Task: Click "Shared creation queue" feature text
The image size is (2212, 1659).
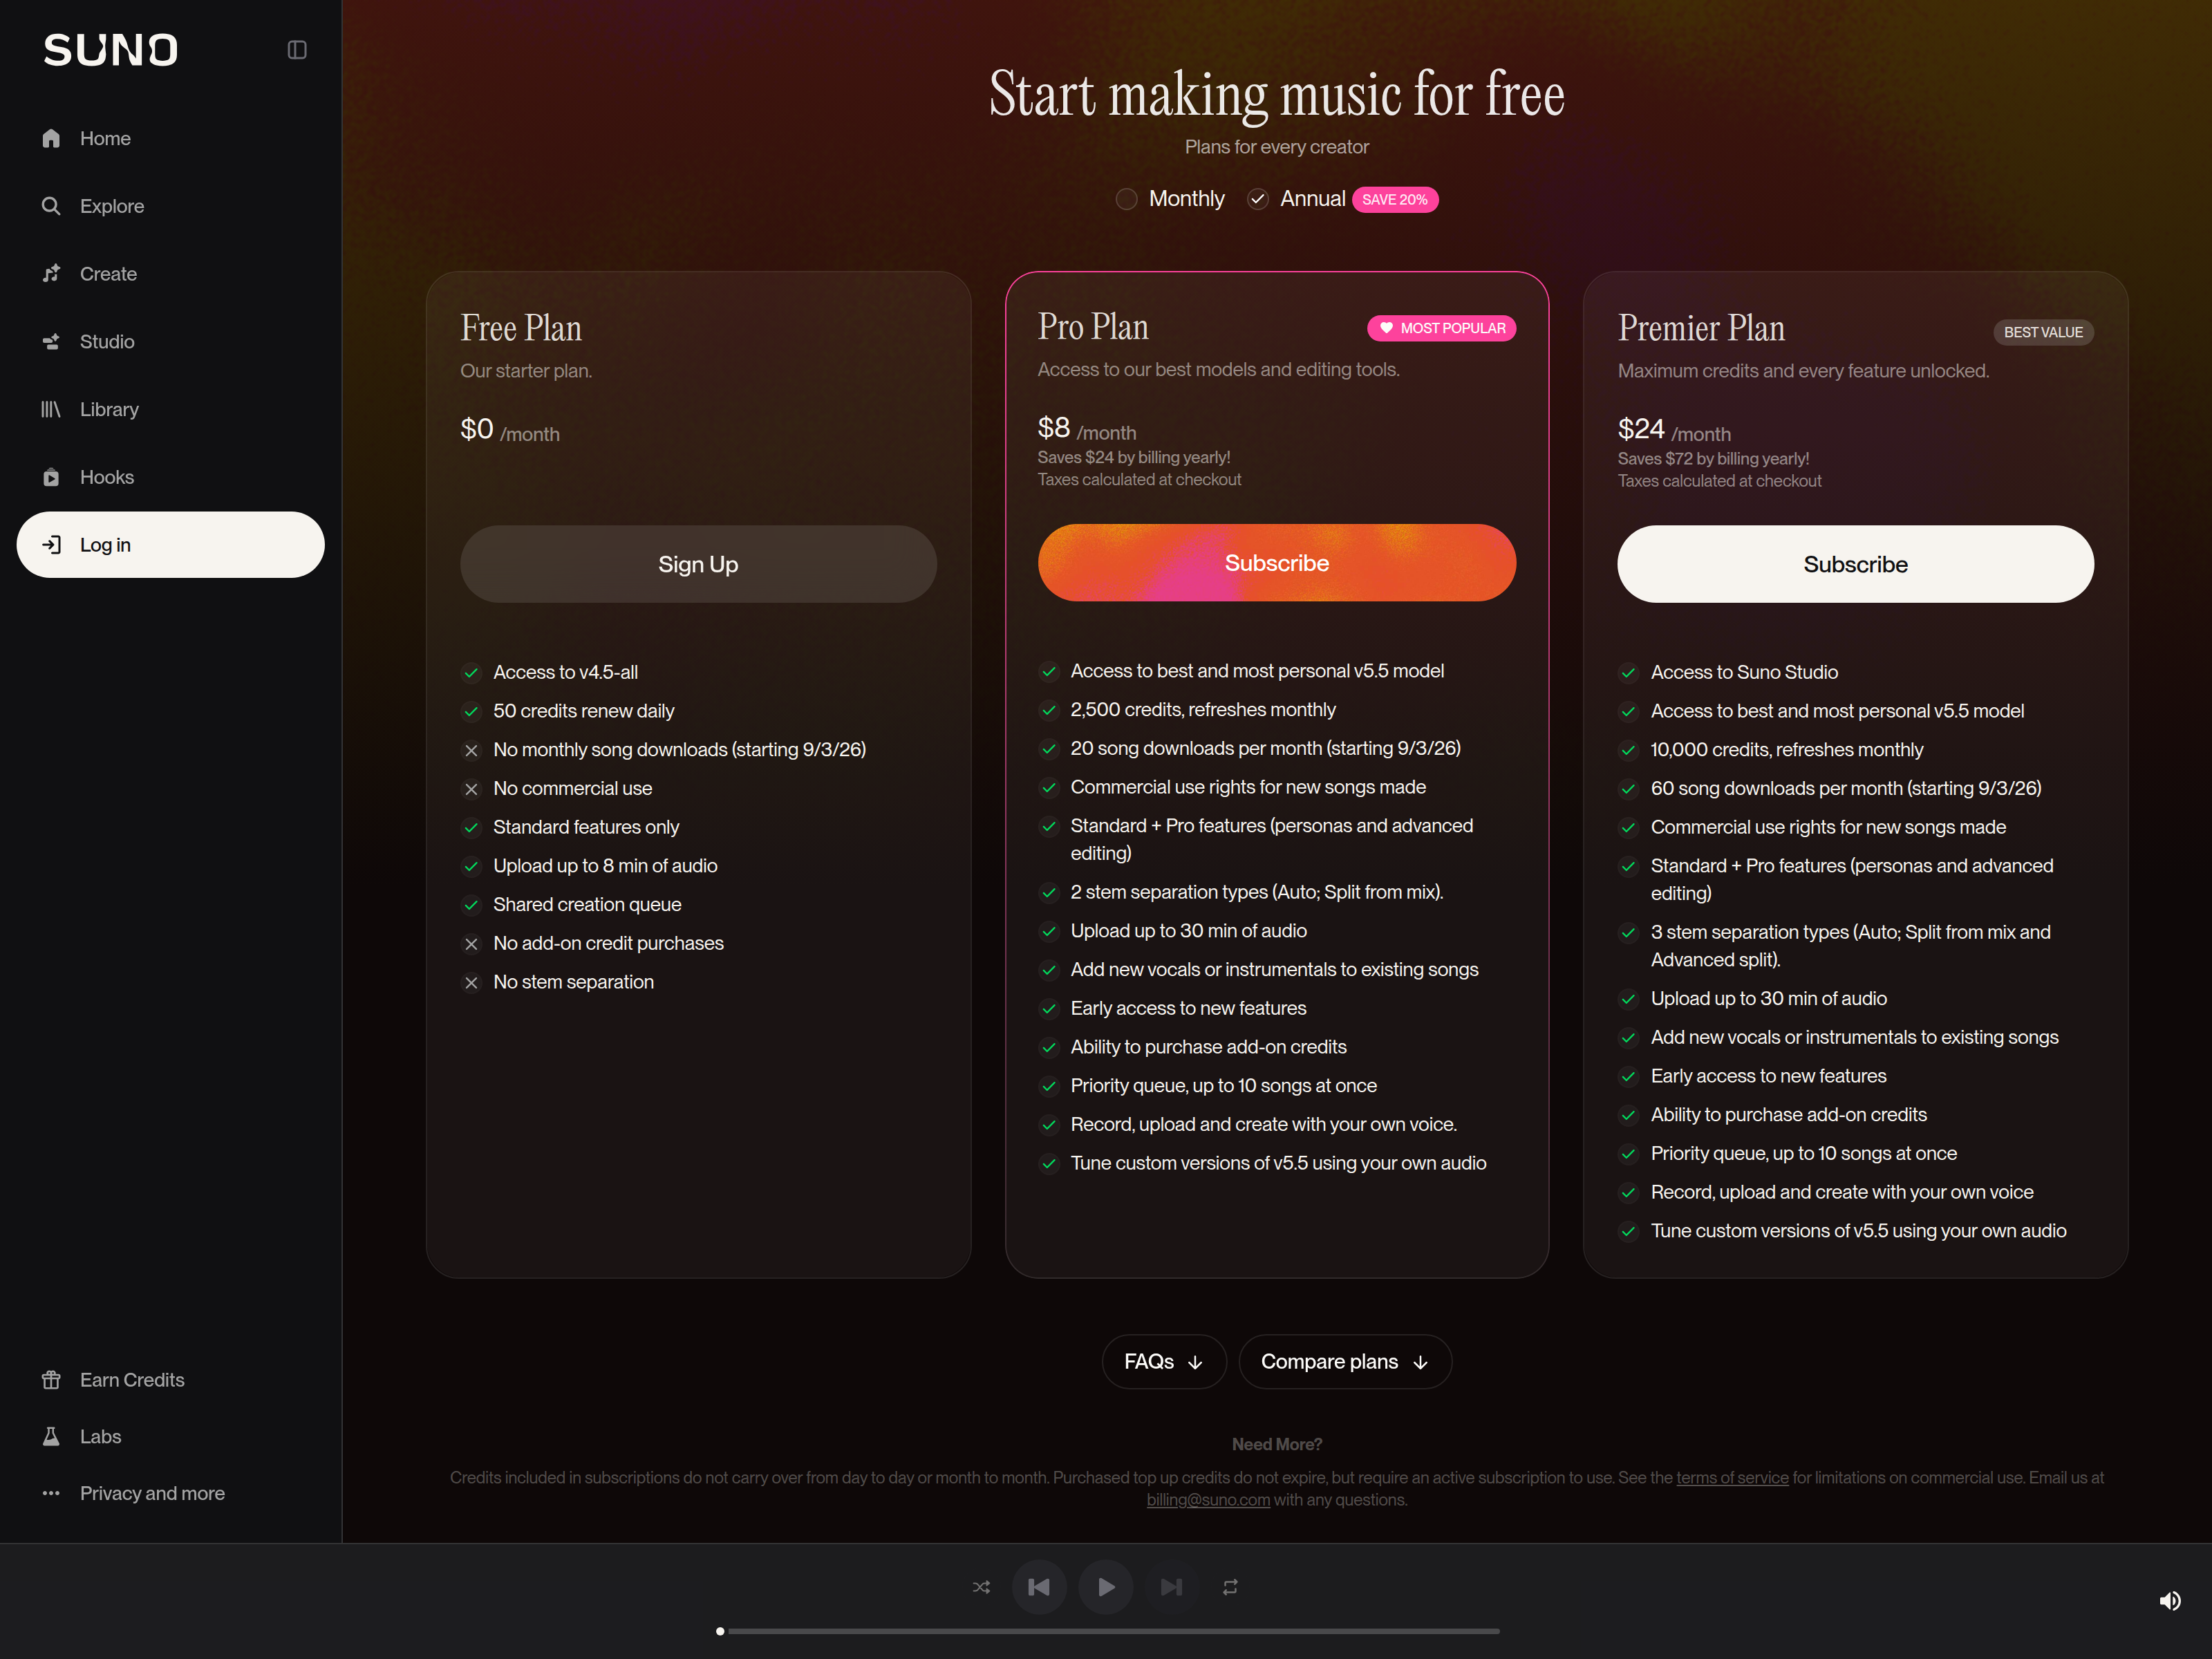Action: [x=587, y=905]
